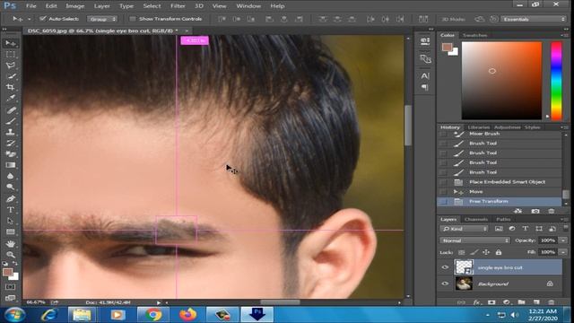Set history brush source beside Move state
Viewport: 574px width, 323px height.
444,191
